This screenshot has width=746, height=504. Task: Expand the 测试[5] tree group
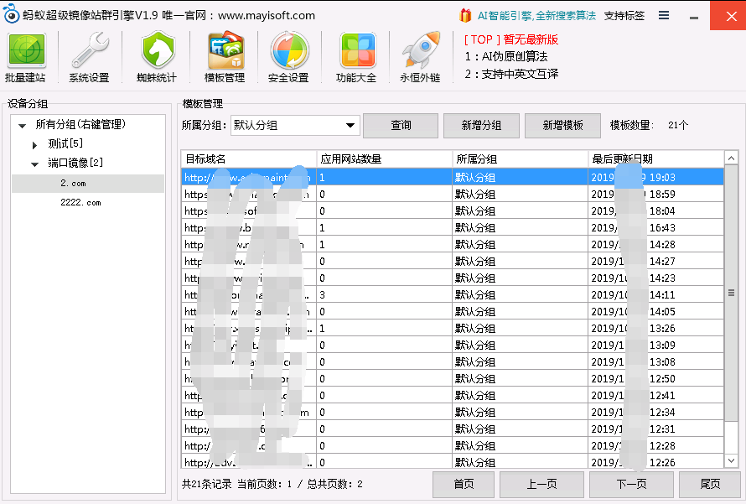(x=34, y=145)
